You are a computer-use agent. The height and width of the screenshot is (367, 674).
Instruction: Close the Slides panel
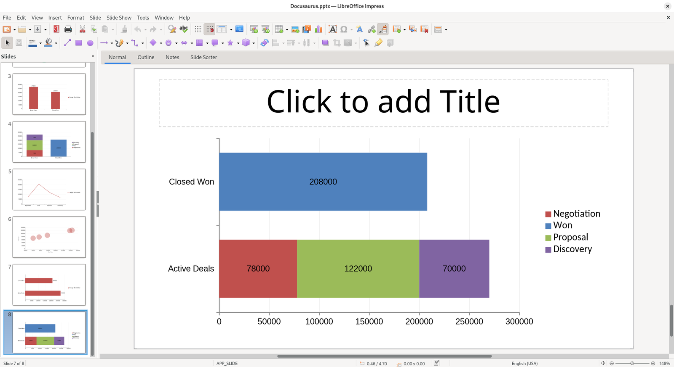pyautogui.click(x=93, y=56)
